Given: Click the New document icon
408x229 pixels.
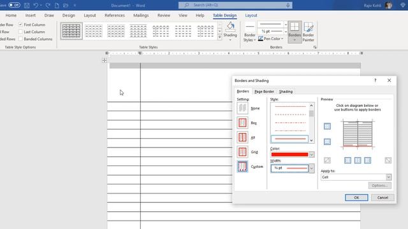Looking at the screenshot, I should click(57, 5).
